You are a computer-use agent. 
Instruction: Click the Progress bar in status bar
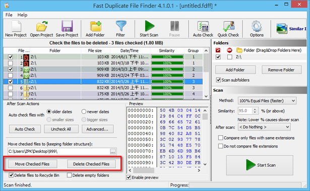(x=245, y=185)
